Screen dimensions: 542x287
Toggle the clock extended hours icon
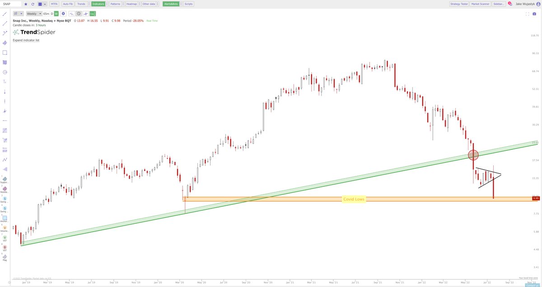[x=79, y=14]
